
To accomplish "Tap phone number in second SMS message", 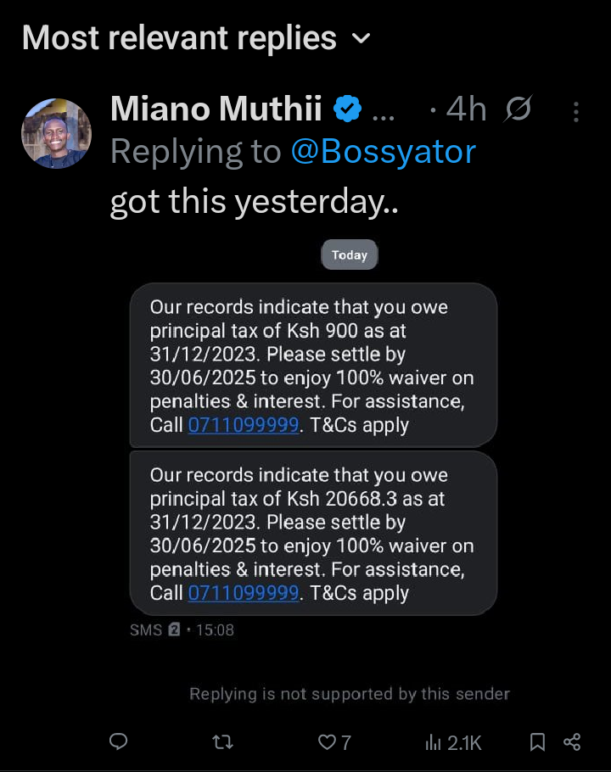I will pyautogui.click(x=244, y=593).
